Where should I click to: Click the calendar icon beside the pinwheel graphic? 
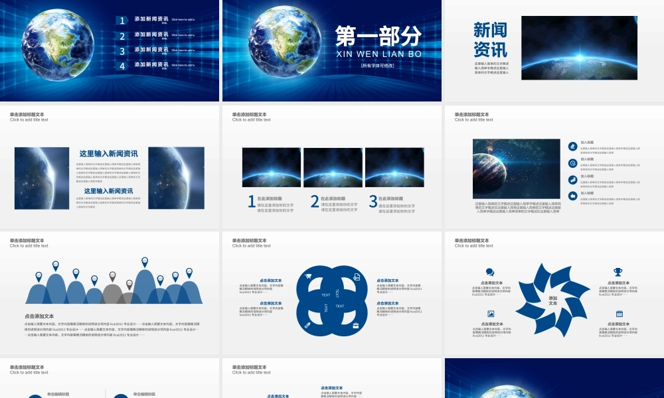coord(619,314)
